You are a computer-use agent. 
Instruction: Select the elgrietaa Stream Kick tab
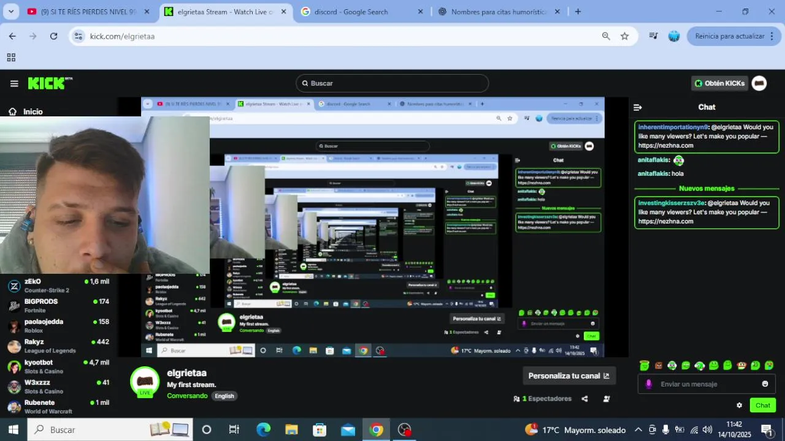click(226, 12)
